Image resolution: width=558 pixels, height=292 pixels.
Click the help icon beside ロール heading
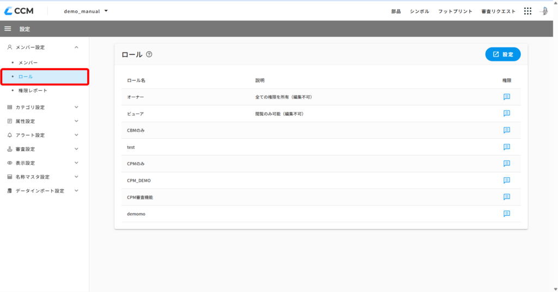pyautogui.click(x=149, y=54)
